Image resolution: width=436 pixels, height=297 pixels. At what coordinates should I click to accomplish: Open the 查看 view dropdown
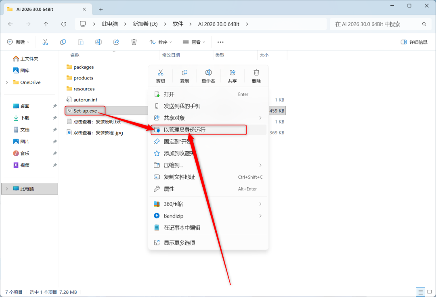pos(194,42)
